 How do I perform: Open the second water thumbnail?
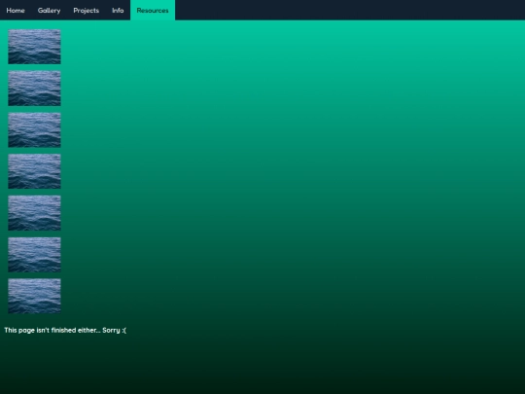[x=34, y=89]
